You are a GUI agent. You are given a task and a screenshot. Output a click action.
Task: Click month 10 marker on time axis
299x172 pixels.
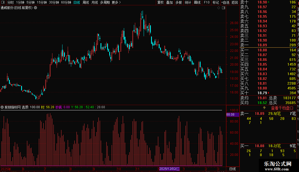[x=119, y=169]
